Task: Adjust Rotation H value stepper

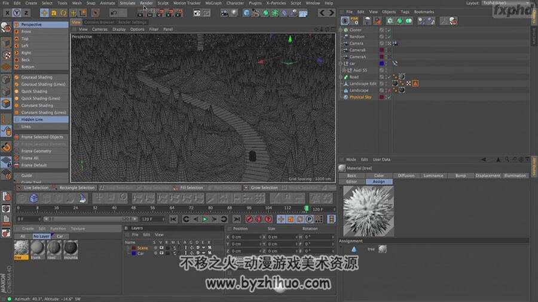Action: pos(332,237)
